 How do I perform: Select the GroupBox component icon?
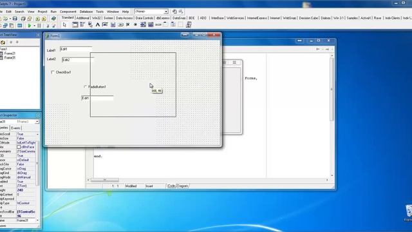pos(165,24)
